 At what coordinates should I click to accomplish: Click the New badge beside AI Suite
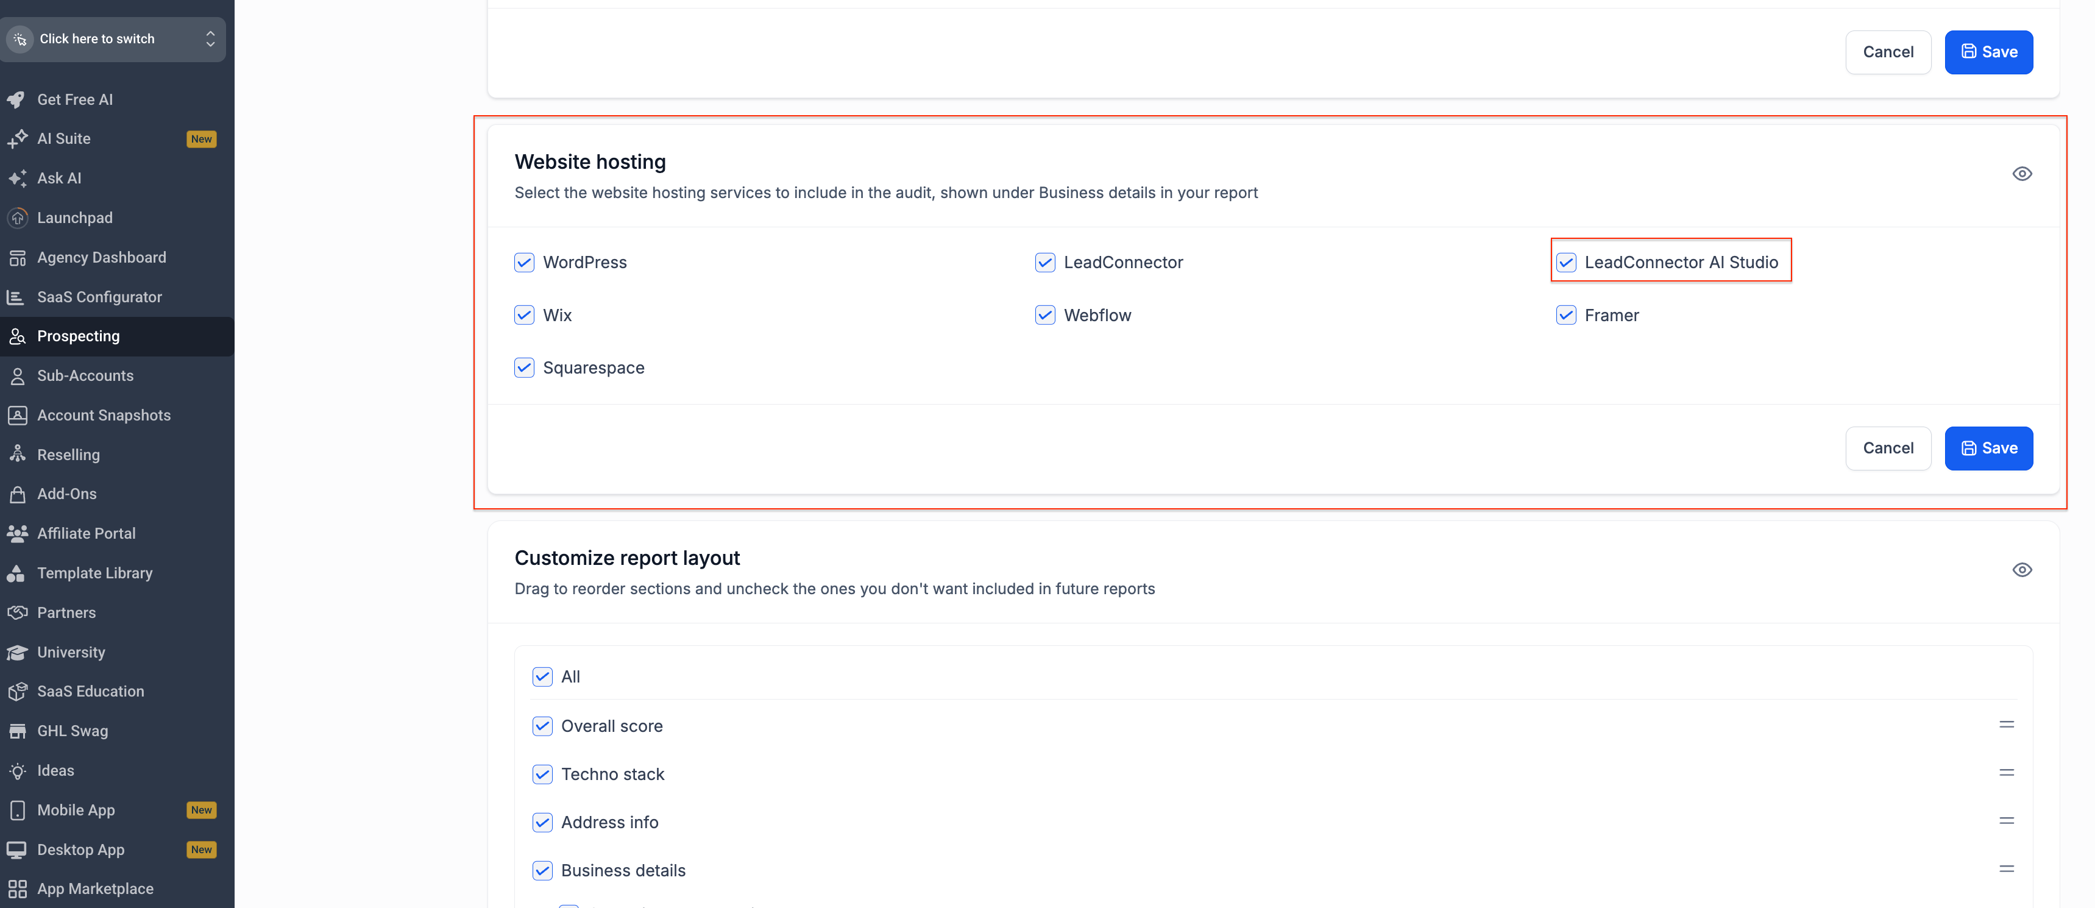pos(202,139)
